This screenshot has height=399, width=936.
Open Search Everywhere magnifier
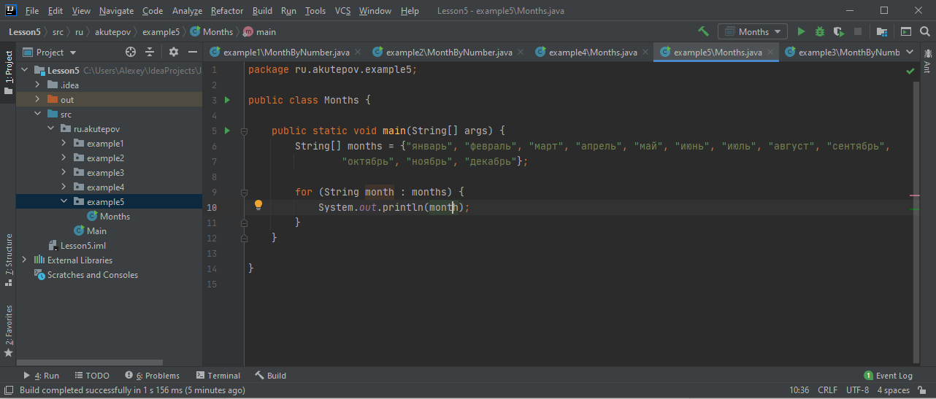point(925,31)
